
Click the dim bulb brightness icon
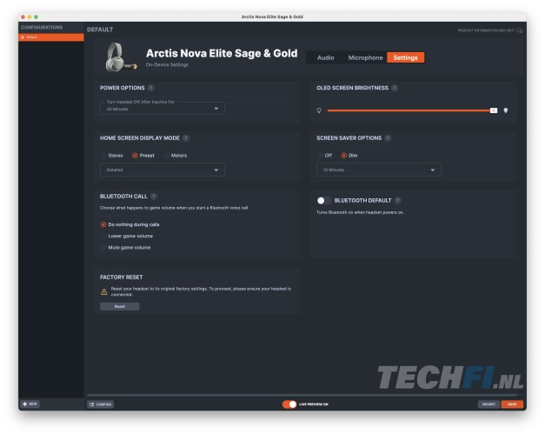coord(319,110)
